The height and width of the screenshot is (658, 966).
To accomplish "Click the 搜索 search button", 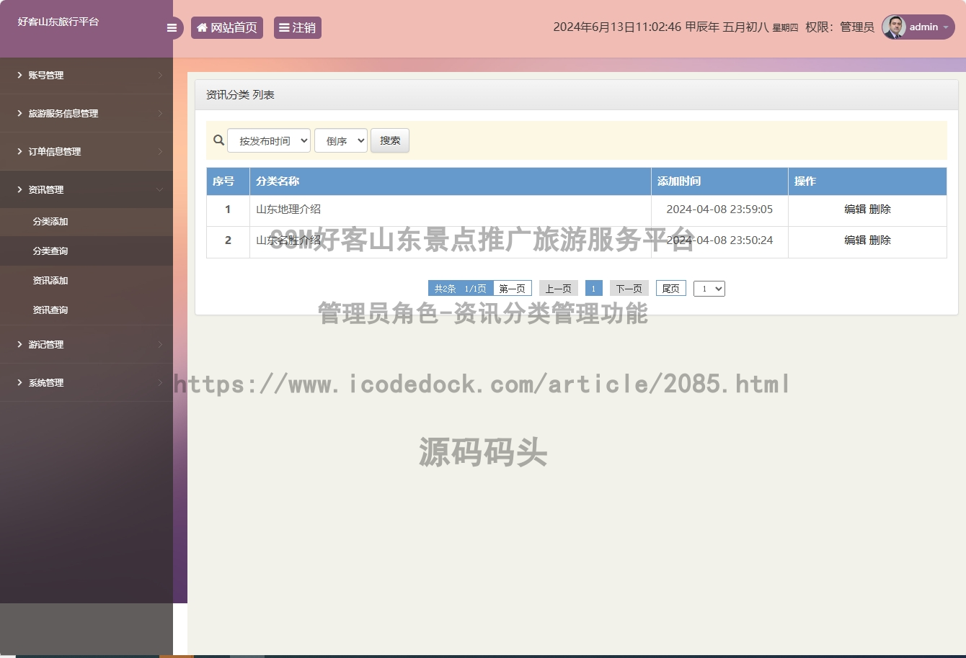I will 390,140.
